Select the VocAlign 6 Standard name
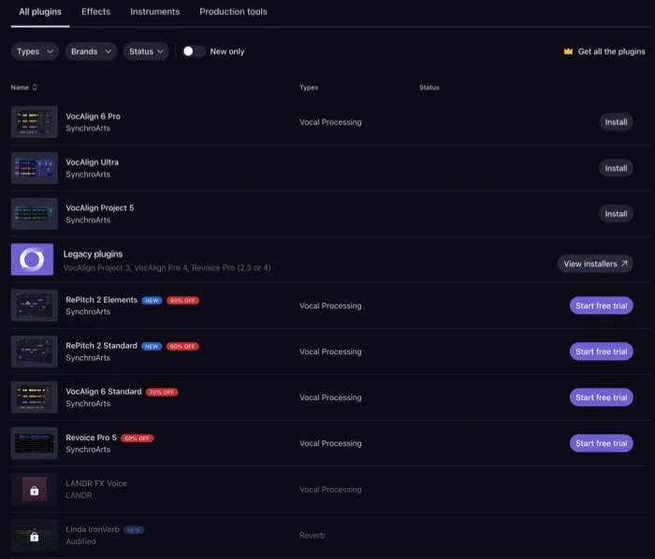Image resolution: width=655 pixels, height=559 pixels. (104, 392)
